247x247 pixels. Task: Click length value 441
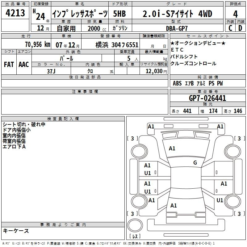(187, 111)
